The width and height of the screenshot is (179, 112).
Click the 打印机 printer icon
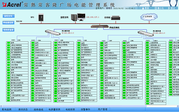click(116, 18)
